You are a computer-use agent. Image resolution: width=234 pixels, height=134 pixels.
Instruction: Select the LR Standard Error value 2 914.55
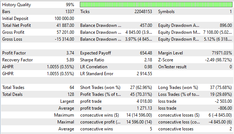pos(144,74)
